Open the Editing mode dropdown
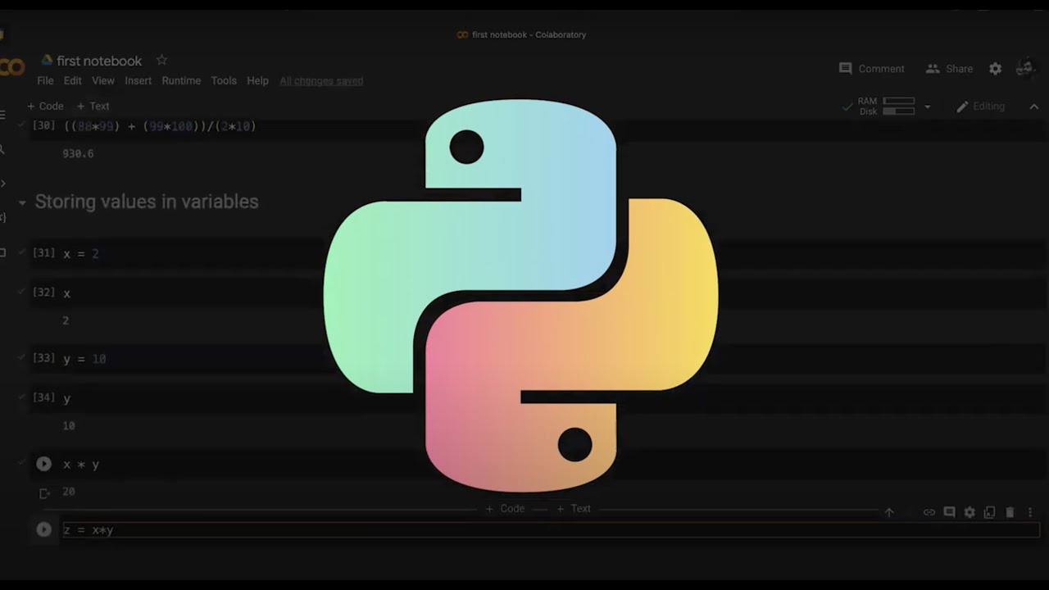Screen dimensions: 1049x590 980,107
